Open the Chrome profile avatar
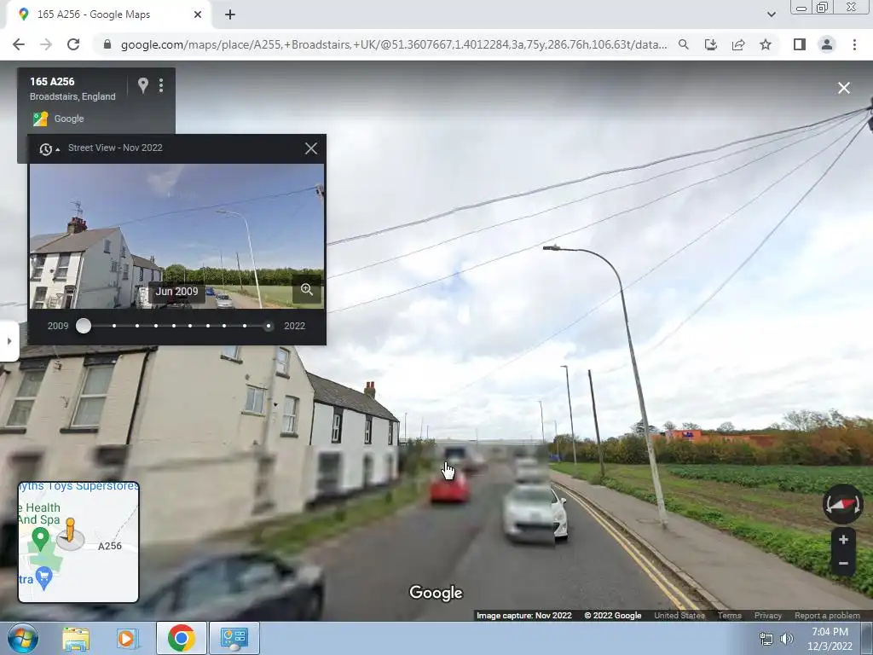The width and height of the screenshot is (873, 655). (827, 44)
